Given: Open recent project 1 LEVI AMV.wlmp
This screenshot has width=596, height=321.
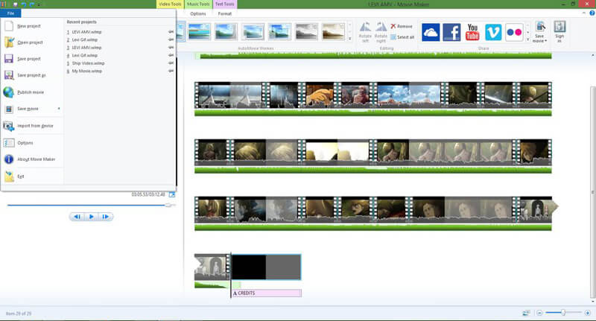Looking at the screenshot, I should click(x=86, y=32).
